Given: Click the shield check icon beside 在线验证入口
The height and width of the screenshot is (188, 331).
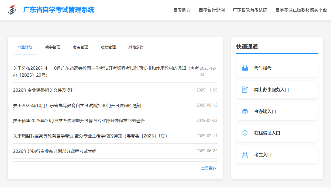Looking at the screenshot, I should tap(245, 133).
